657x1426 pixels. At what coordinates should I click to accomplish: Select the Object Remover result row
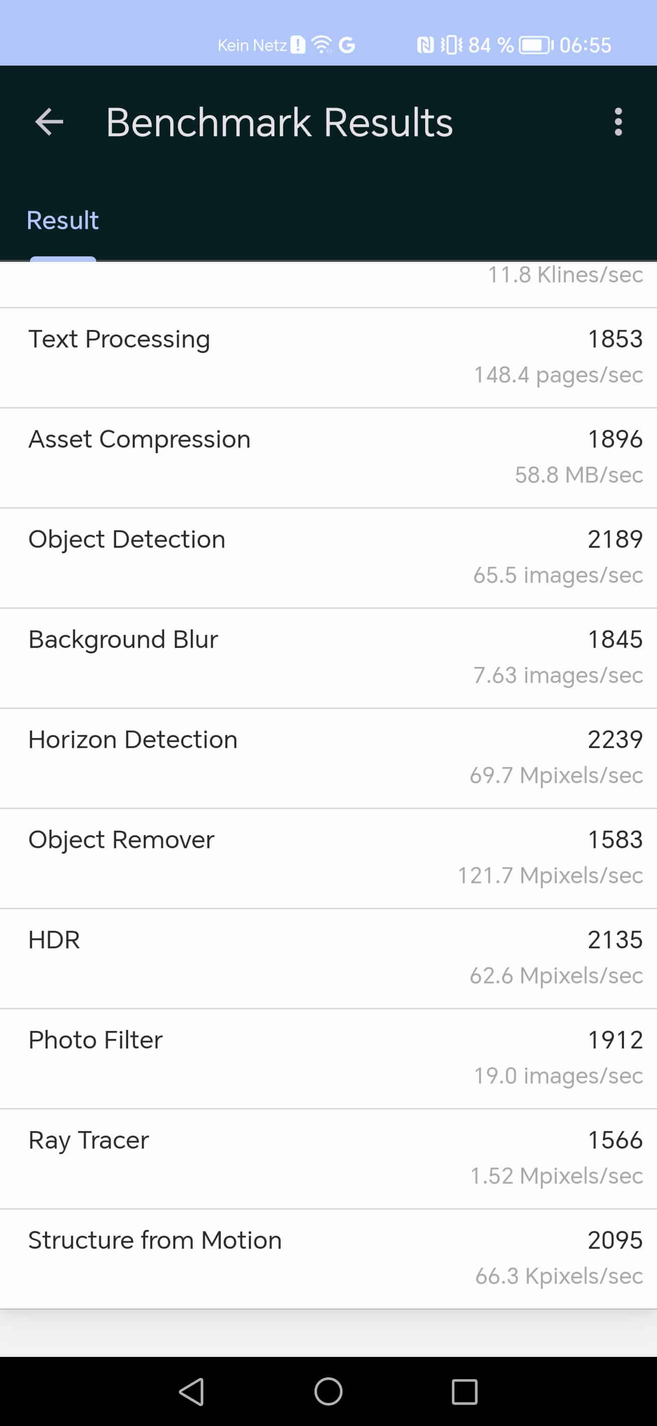click(x=328, y=859)
